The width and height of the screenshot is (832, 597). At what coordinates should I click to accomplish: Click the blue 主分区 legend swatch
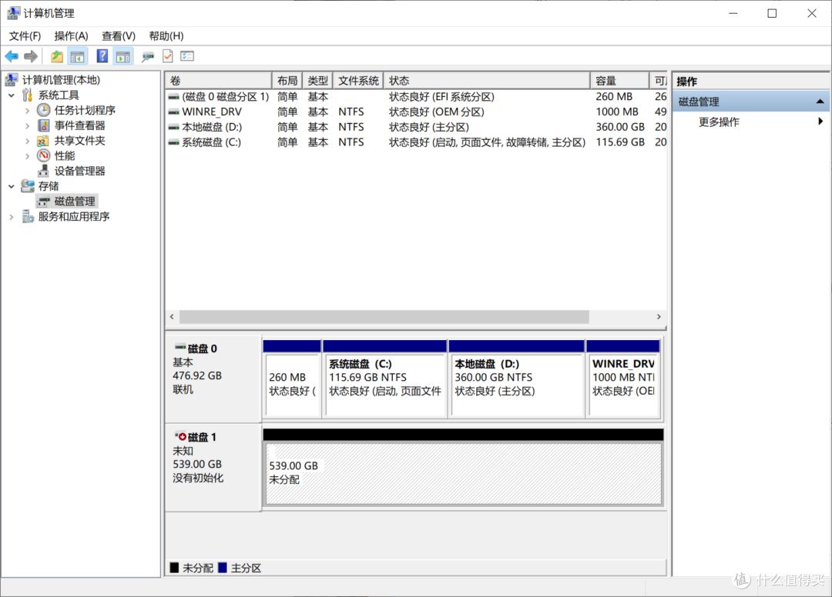(x=223, y=568)
